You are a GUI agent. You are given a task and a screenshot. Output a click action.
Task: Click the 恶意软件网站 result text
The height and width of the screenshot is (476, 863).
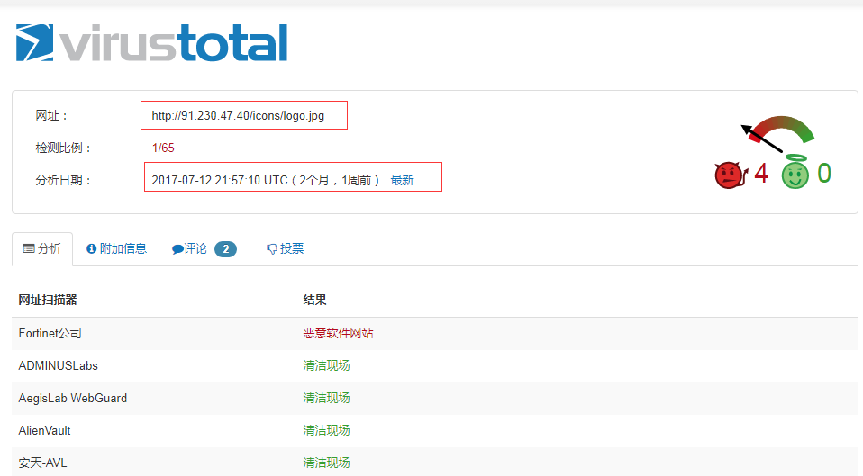338,333
